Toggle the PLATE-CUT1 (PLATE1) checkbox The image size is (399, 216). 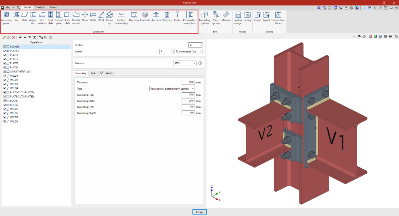5,92
